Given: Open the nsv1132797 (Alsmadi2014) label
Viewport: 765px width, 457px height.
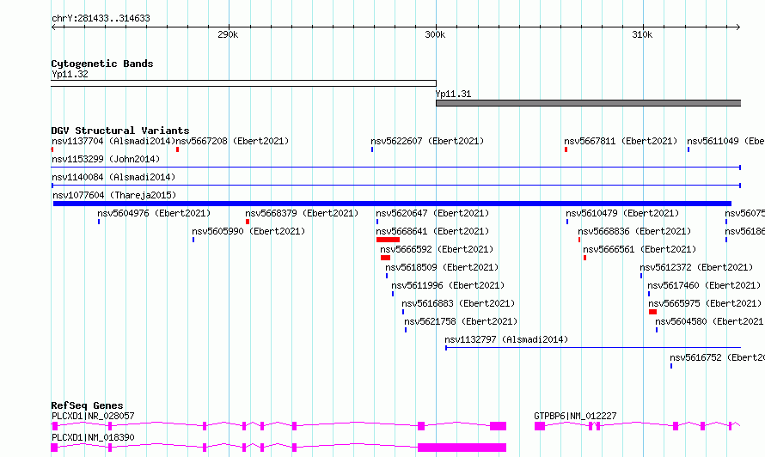Looking at the screenshot, I should click(506, 340).
